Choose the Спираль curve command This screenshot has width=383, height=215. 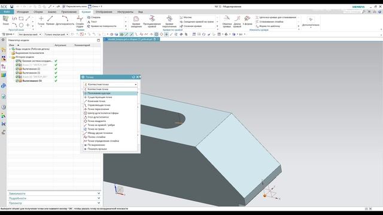click(x=94, y=17)
